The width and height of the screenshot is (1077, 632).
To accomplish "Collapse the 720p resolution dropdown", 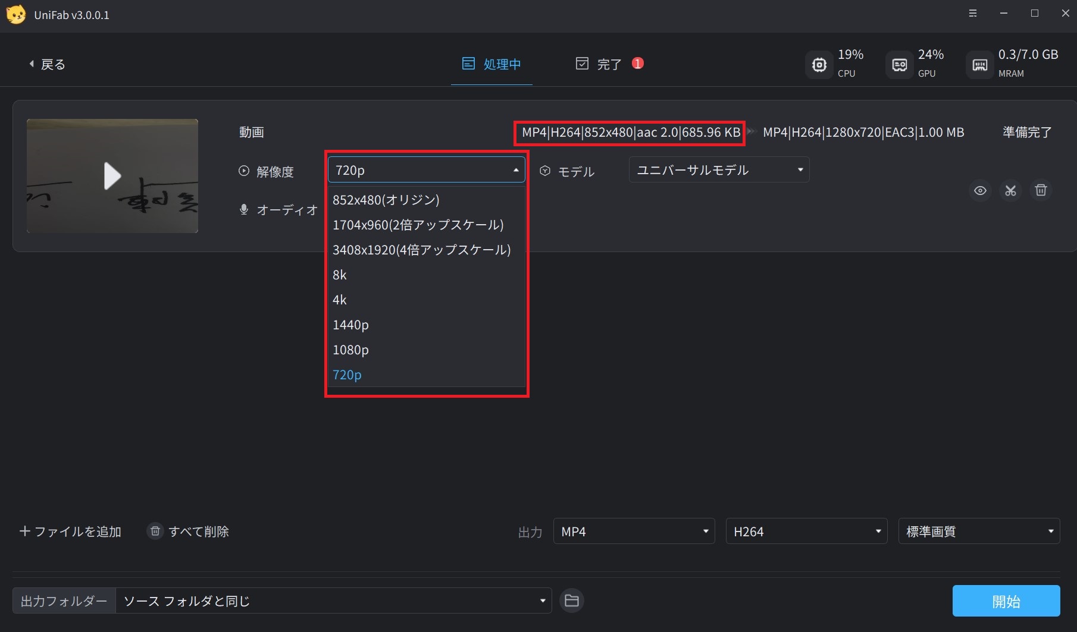I will [426, 170].
